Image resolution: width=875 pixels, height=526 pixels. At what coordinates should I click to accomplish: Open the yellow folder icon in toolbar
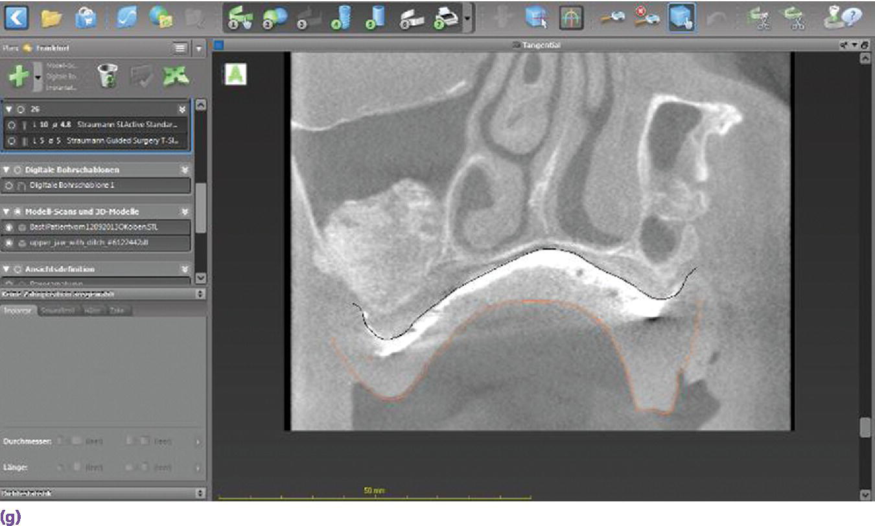pyautogui.click(x=51, y=17)
